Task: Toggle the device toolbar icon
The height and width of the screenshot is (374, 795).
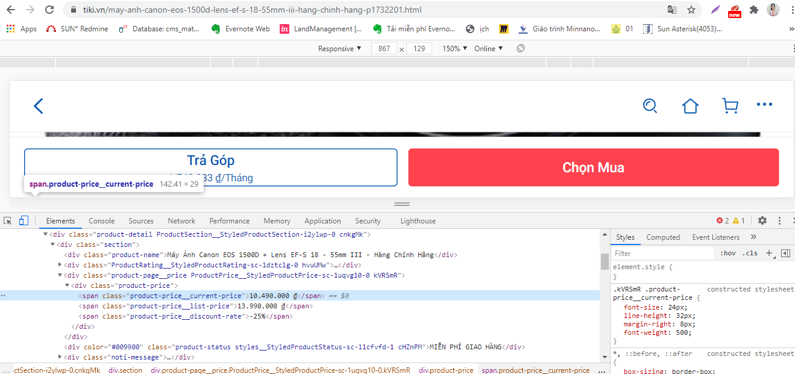Action: pyautogui.click(x=24, y=220)
